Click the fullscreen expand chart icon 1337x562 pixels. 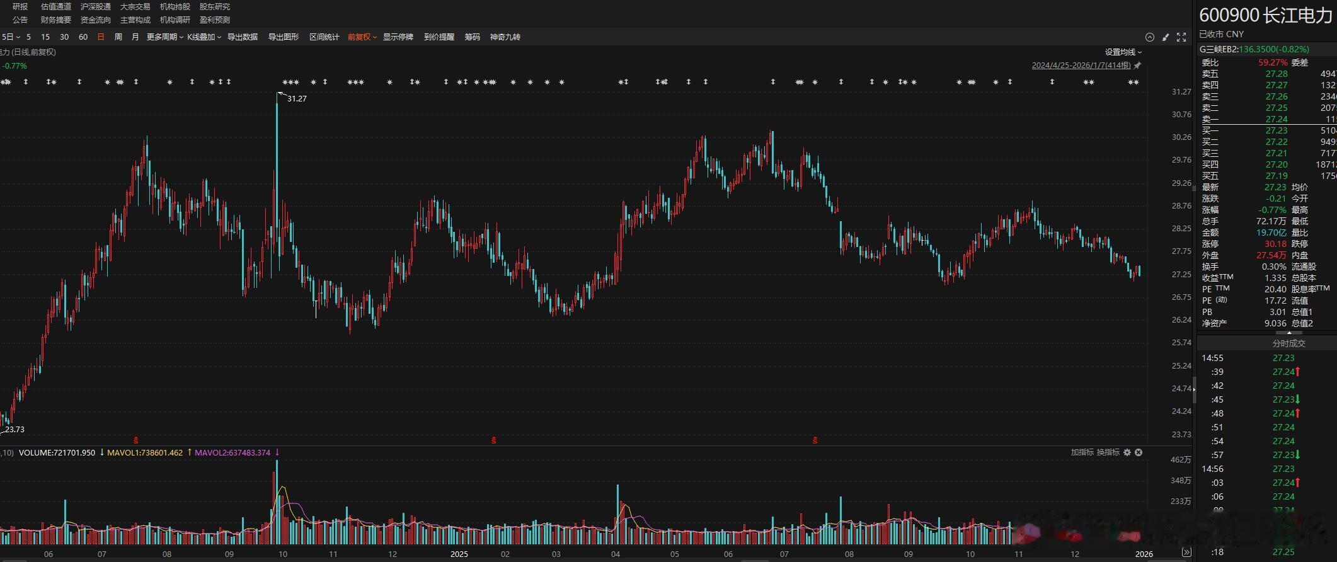(x=1181, y=37)
